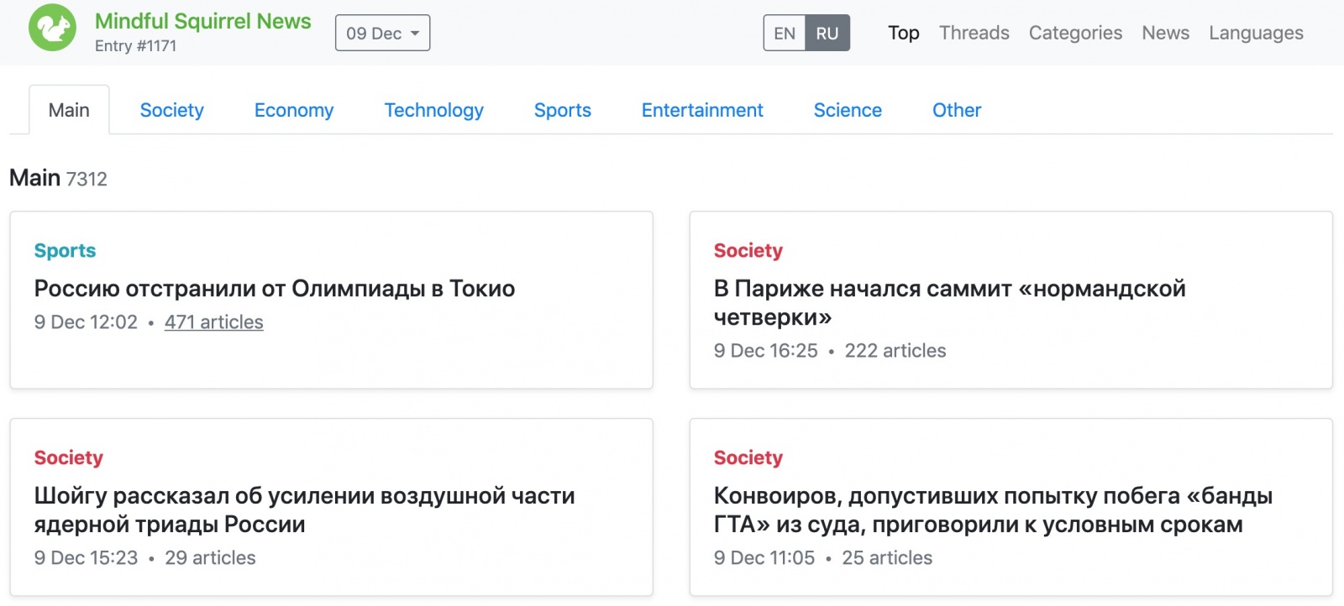The width and height of the screenshot is (1344, 606).
Task: Open headline about Конвоиров and банды ГТА
Action: point(993,510)
